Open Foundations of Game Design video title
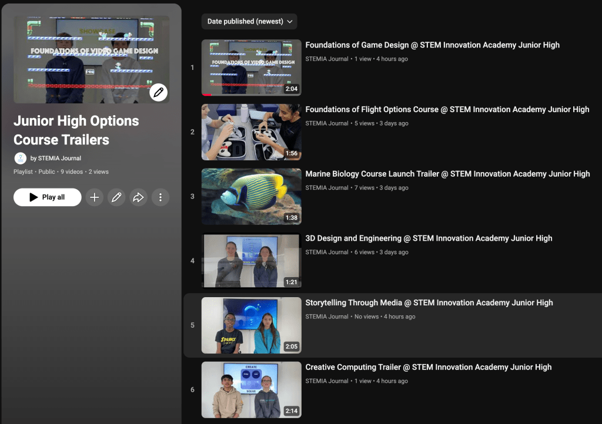 tap(432, 45)
